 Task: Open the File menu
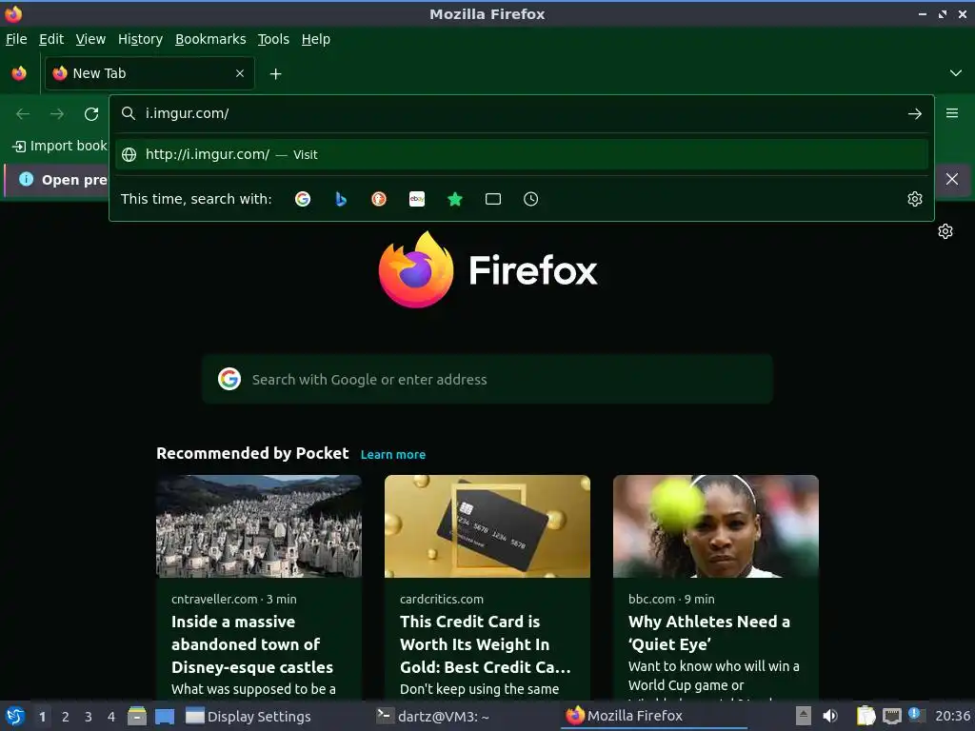click(16, 39)
